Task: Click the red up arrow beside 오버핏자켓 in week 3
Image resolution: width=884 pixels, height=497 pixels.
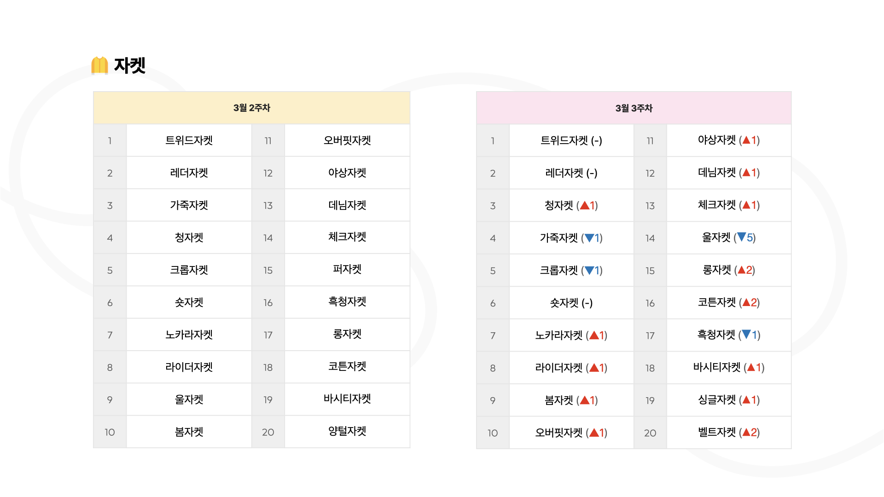Action: coord(594,433)
